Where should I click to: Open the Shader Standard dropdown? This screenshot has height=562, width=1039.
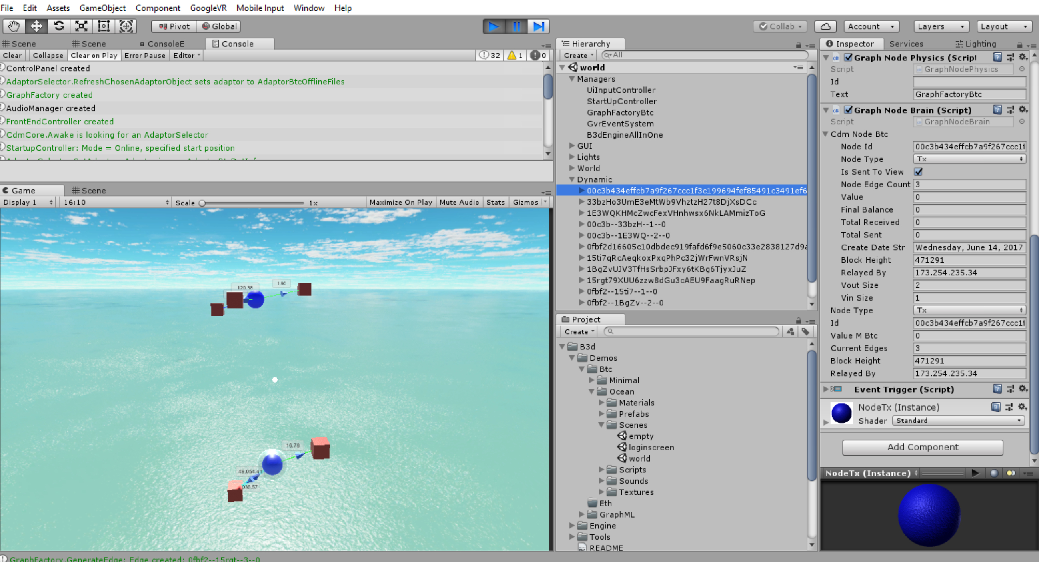[958, 421]
